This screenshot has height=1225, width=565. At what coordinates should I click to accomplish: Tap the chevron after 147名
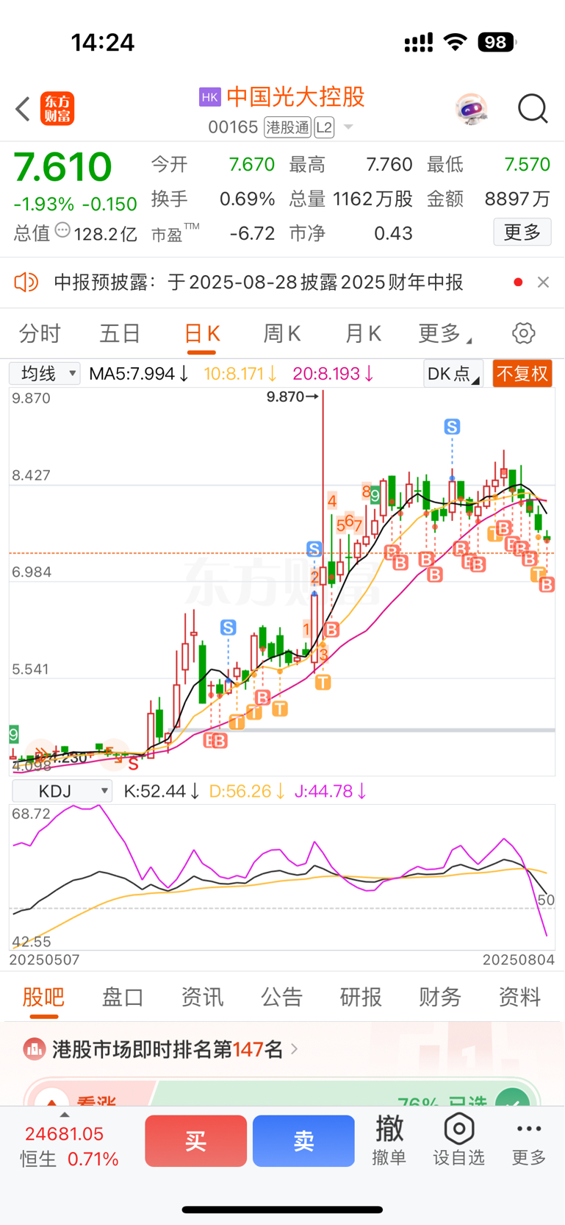pyautogui.click(x=295, y=1048)
